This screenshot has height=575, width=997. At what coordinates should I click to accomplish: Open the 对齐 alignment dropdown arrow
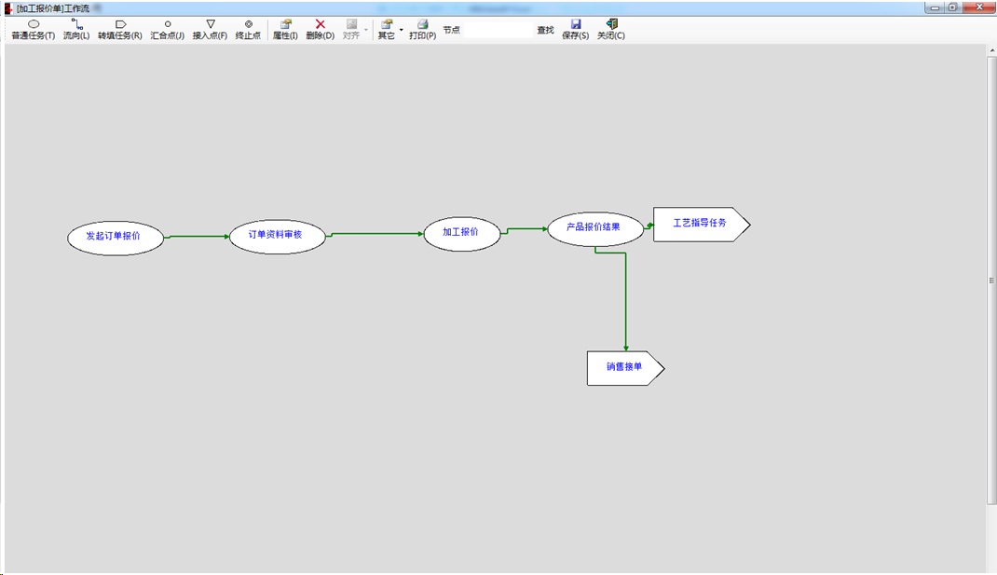coord(366,30)
